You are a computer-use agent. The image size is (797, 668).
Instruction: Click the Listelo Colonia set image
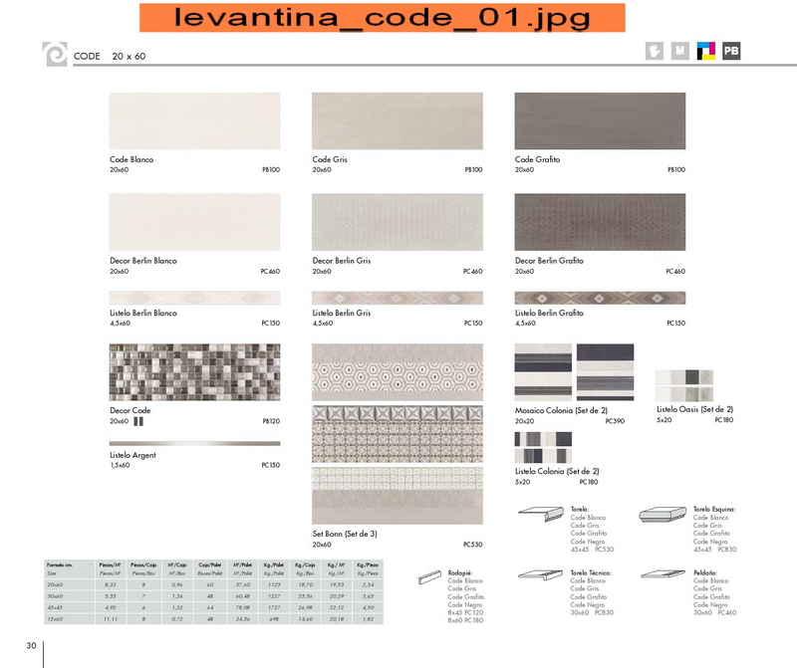pos(543,447)
